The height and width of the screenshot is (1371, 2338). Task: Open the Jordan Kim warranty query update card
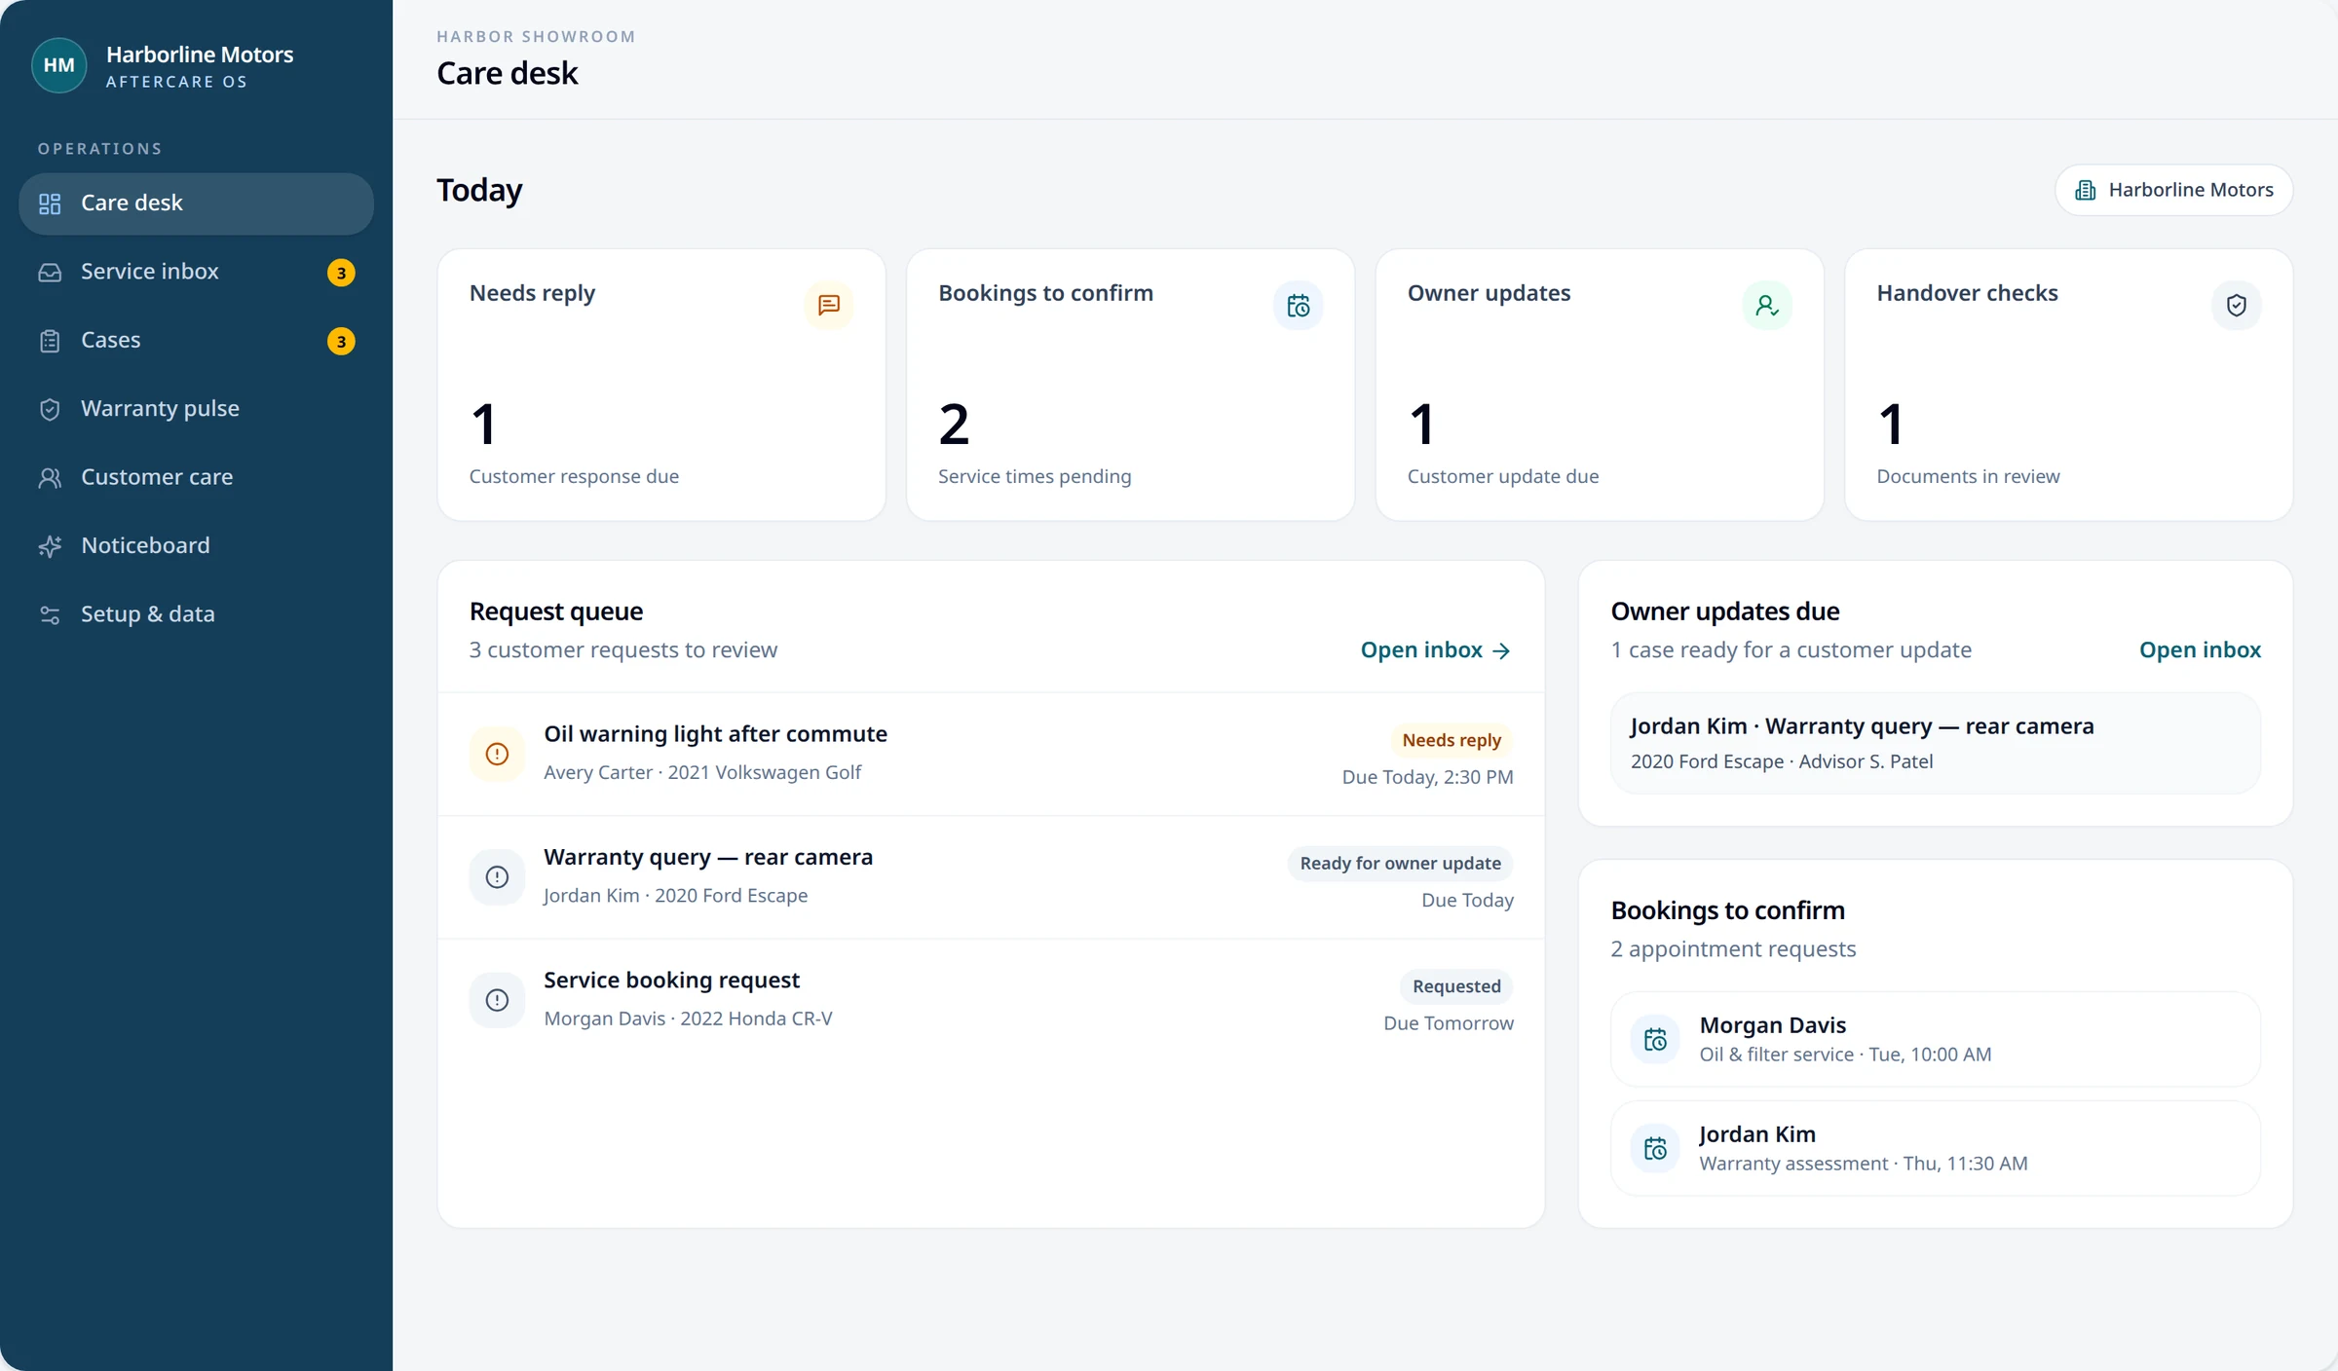(x=1935, y=744)
